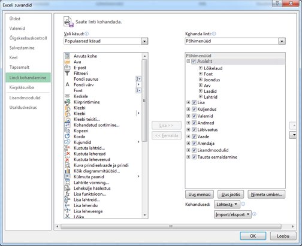Uncheck the Avaleht tab checkbox
302x246 pixels.
[194, 61]
